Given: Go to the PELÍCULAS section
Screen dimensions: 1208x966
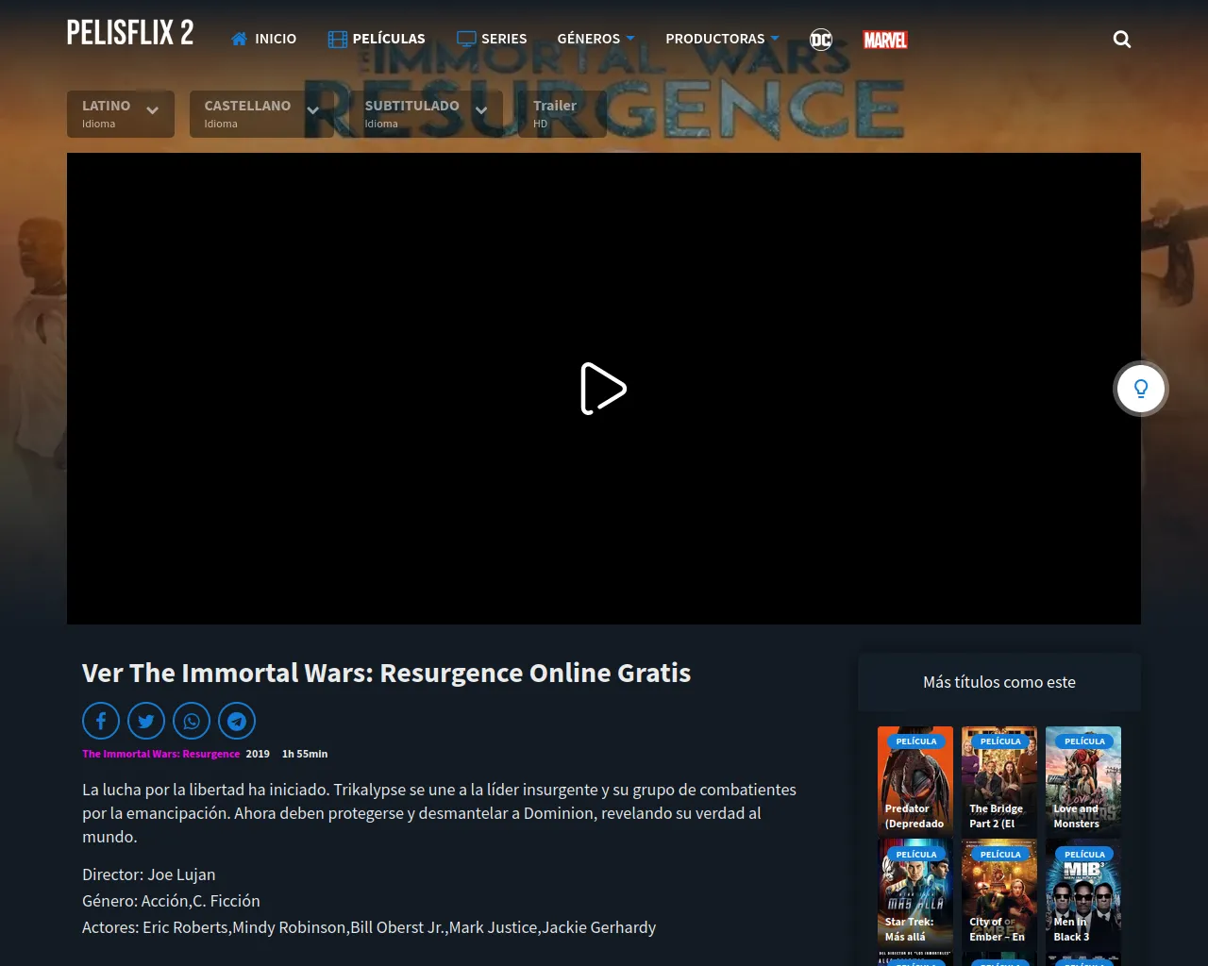Looking at the screenshot, I should [377, 39].
